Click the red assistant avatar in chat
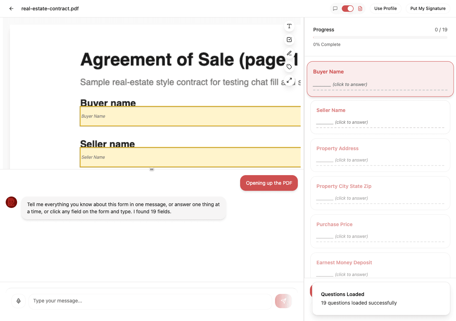The width and height of the screenshot is (456, 321). pos(11,202)
